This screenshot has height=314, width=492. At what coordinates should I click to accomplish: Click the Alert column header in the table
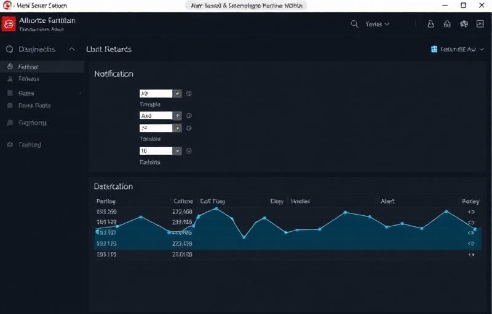pyautogui.click(x=387, y=201)
